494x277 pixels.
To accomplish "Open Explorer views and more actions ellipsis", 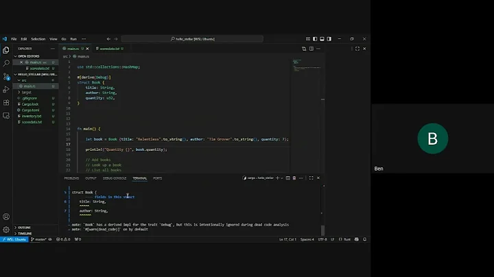I will (x=53, y=49).
